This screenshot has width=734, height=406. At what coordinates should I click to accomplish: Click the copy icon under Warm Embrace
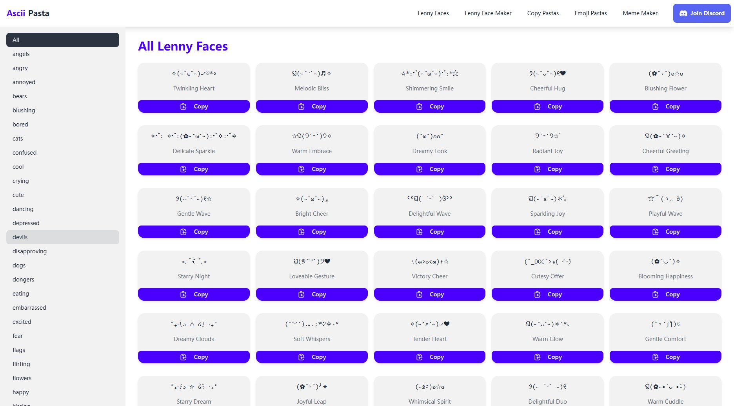[x=301, y=169]
